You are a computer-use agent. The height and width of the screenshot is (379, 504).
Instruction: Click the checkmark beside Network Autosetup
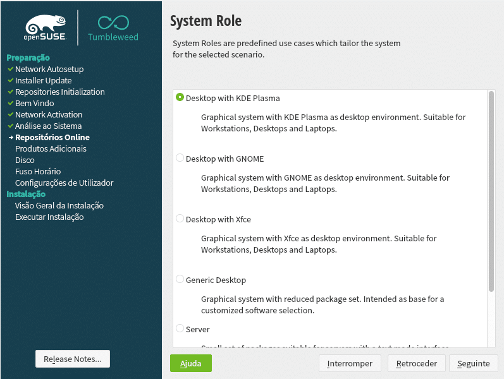coord(10,69)
